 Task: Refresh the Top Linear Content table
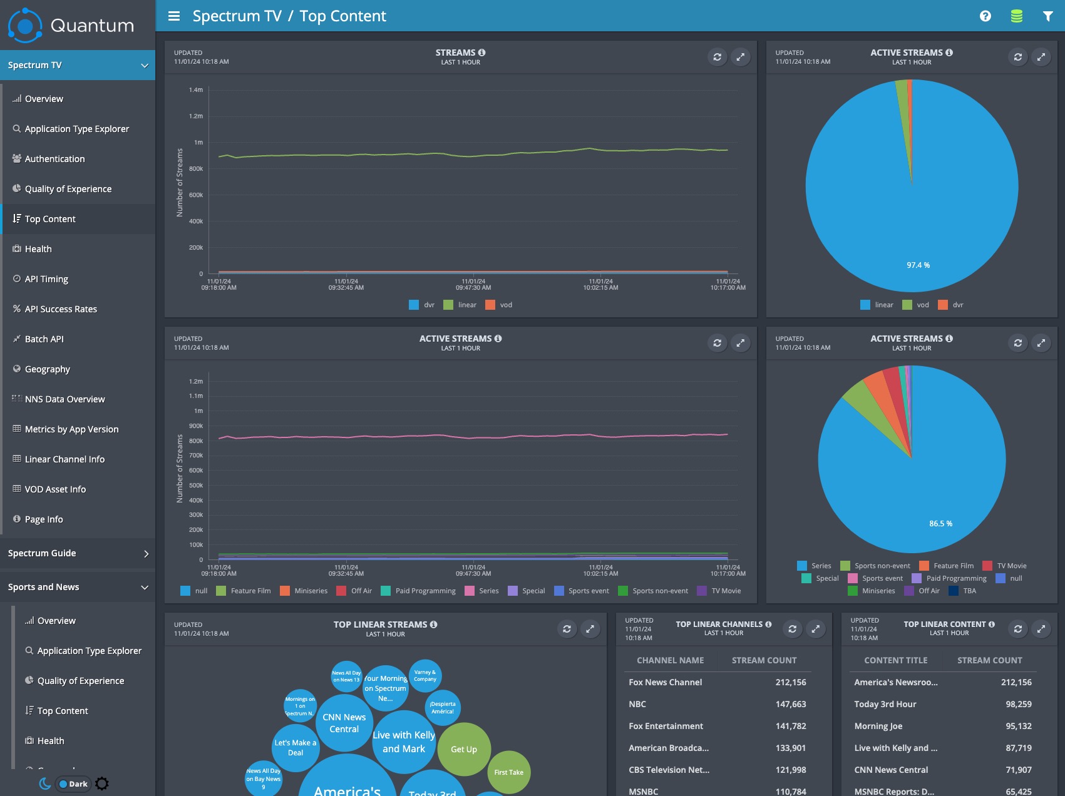pos(1018,629)
